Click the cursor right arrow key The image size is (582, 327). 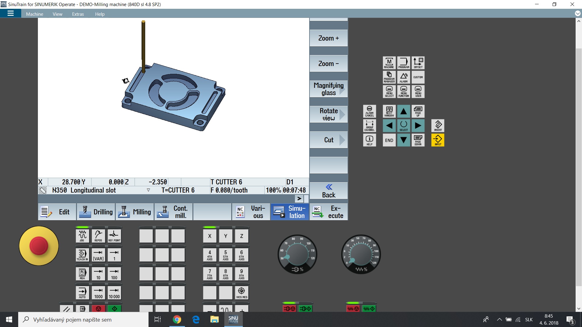tap(418, 126)
